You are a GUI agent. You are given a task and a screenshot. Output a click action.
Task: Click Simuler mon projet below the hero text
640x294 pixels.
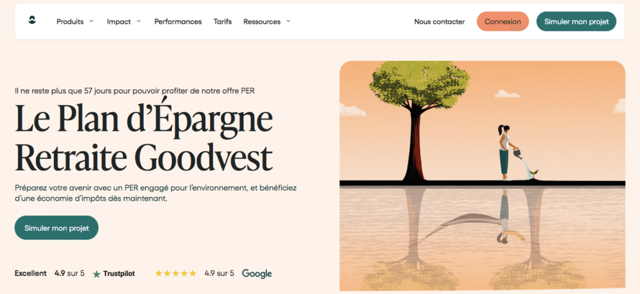point(56,228)
